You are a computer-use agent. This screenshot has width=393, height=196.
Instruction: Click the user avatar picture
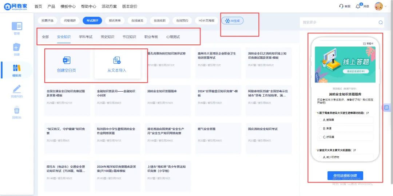[x=378, y=6]
